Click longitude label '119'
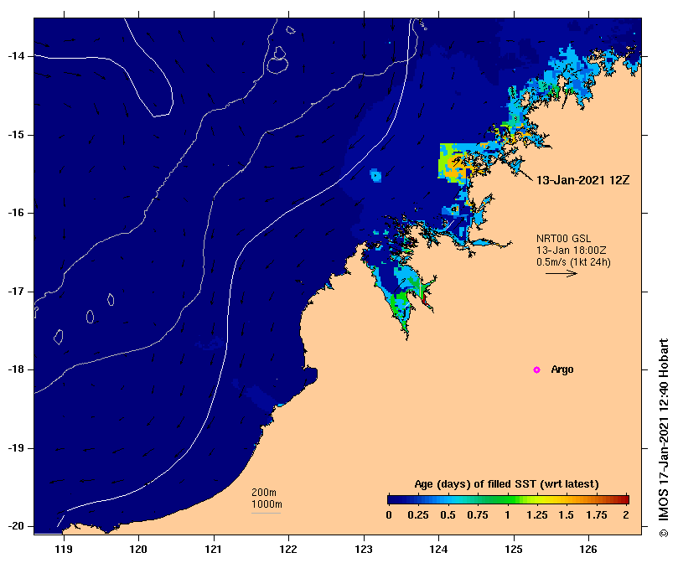The width and height of the screenshot is (678, 563). (x=64, y=549)
